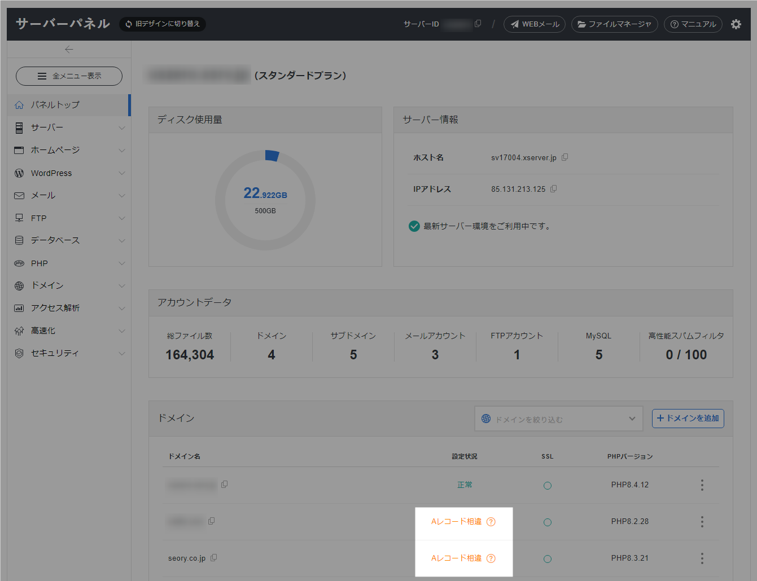This screenshot has height=581, width=757.
Task: Open the Aレコード相違 help icon for seory.co.jp
Action: point(490,558)
